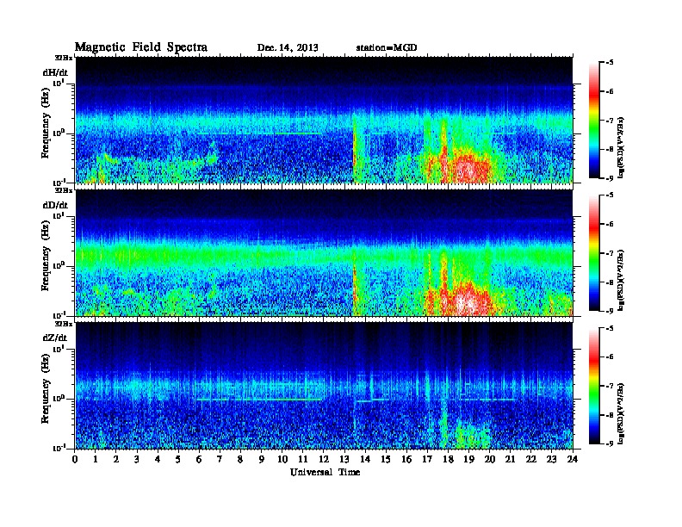The image size is (682, 527).
Task: Click hour tick label 10 on time axis
Action: point(282,460)
